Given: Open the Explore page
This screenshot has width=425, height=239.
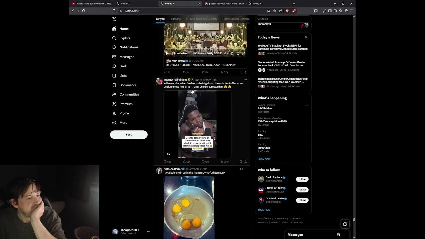Looking at the screenshot, I should coord(121,38).
